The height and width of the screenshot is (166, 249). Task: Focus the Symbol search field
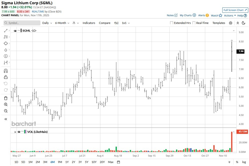click(x=22, y=23)
